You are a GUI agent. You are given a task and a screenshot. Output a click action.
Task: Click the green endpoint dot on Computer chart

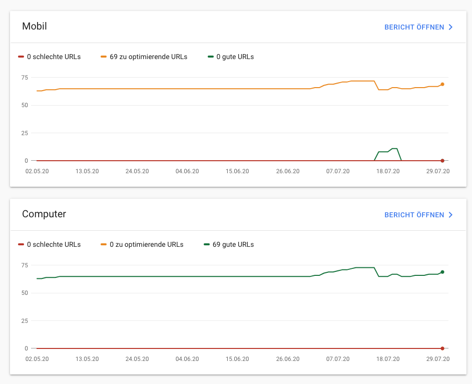[x=442, y=272]
